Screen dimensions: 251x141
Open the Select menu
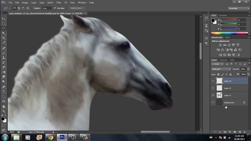point(50,3)
